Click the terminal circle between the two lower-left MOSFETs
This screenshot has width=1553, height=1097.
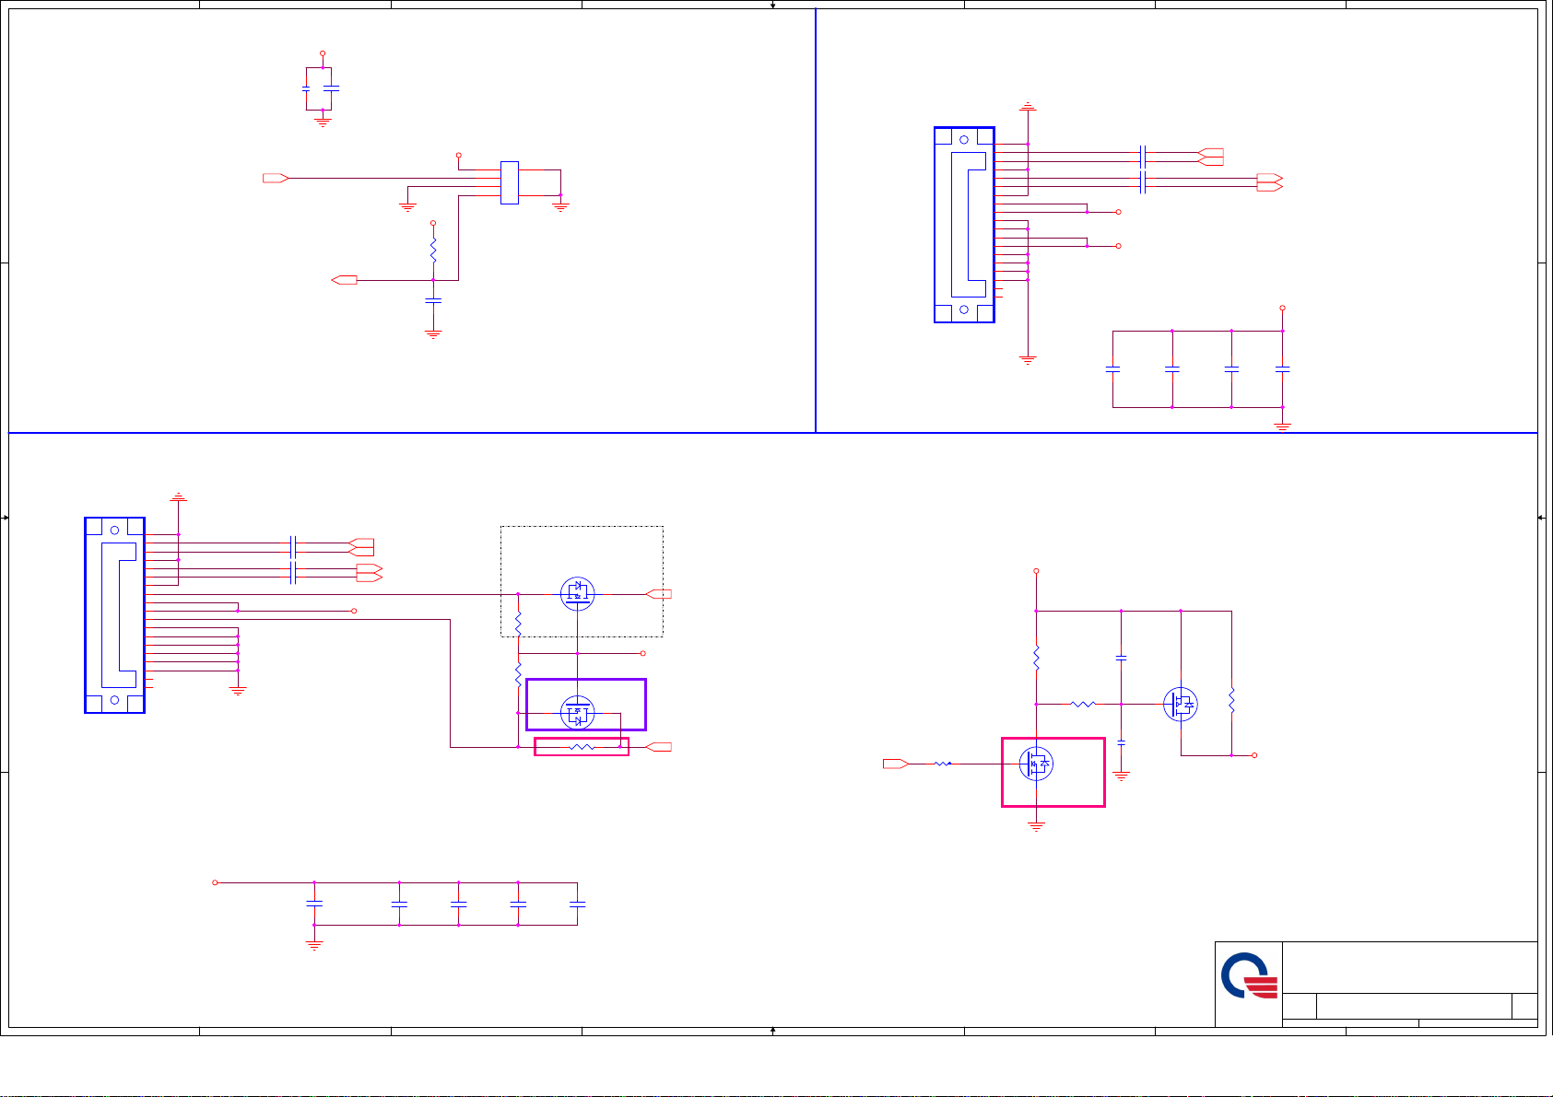[642, 653]
